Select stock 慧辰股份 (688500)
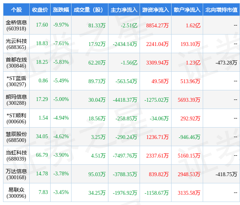The width and height of the screenshot is (240, 205). click(x=16, y=137)
